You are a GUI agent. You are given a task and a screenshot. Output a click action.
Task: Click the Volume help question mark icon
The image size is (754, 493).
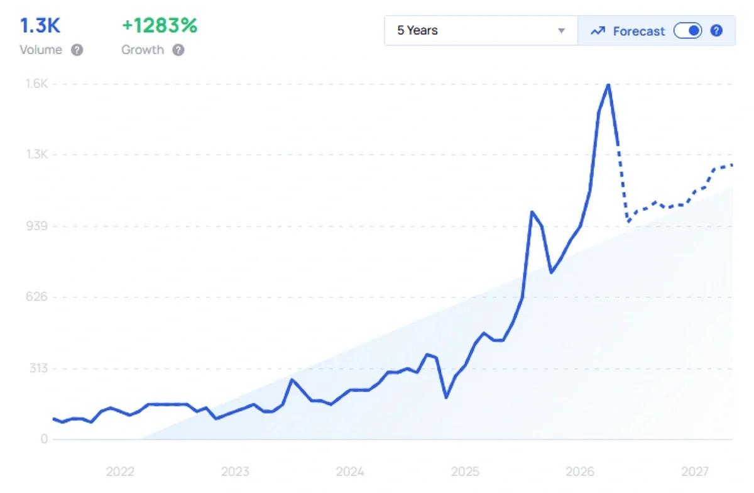pos(77,50)
